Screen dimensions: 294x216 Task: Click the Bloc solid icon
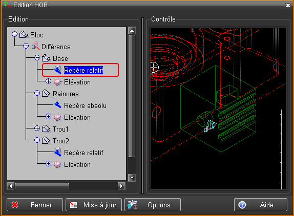tap(24, 34)
